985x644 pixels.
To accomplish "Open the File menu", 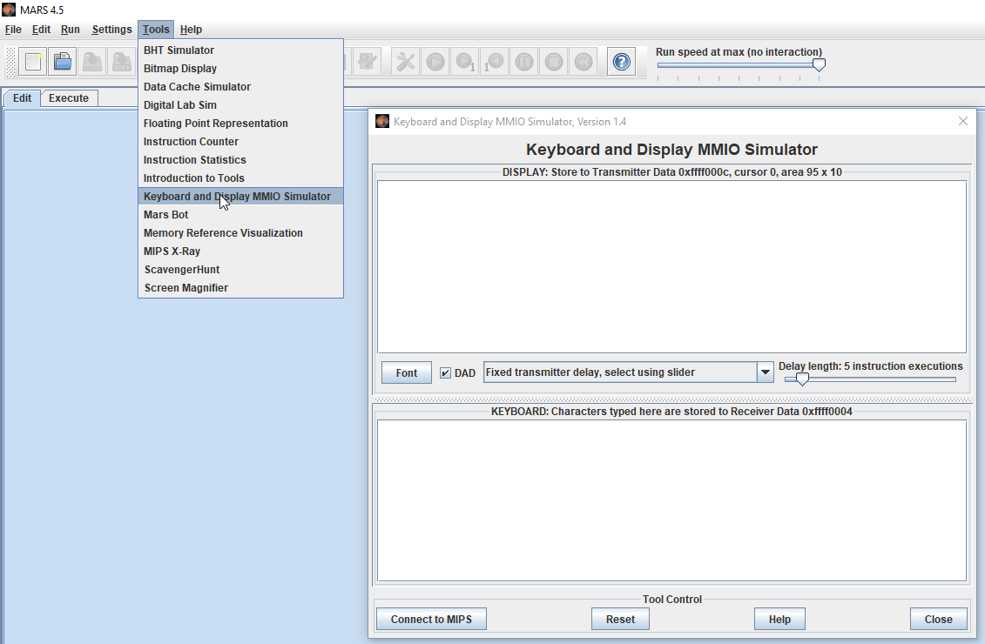I will point(13,30).
